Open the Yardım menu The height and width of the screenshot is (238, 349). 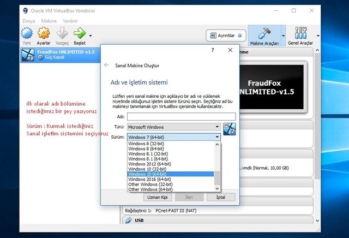tap(70, 21)
